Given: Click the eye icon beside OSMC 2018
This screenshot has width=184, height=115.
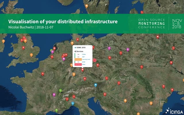Looking at the screenshot, I should tap(75, 47).
